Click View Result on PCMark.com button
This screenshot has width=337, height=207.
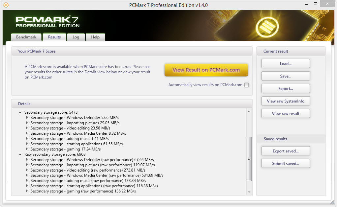point(206,70)
